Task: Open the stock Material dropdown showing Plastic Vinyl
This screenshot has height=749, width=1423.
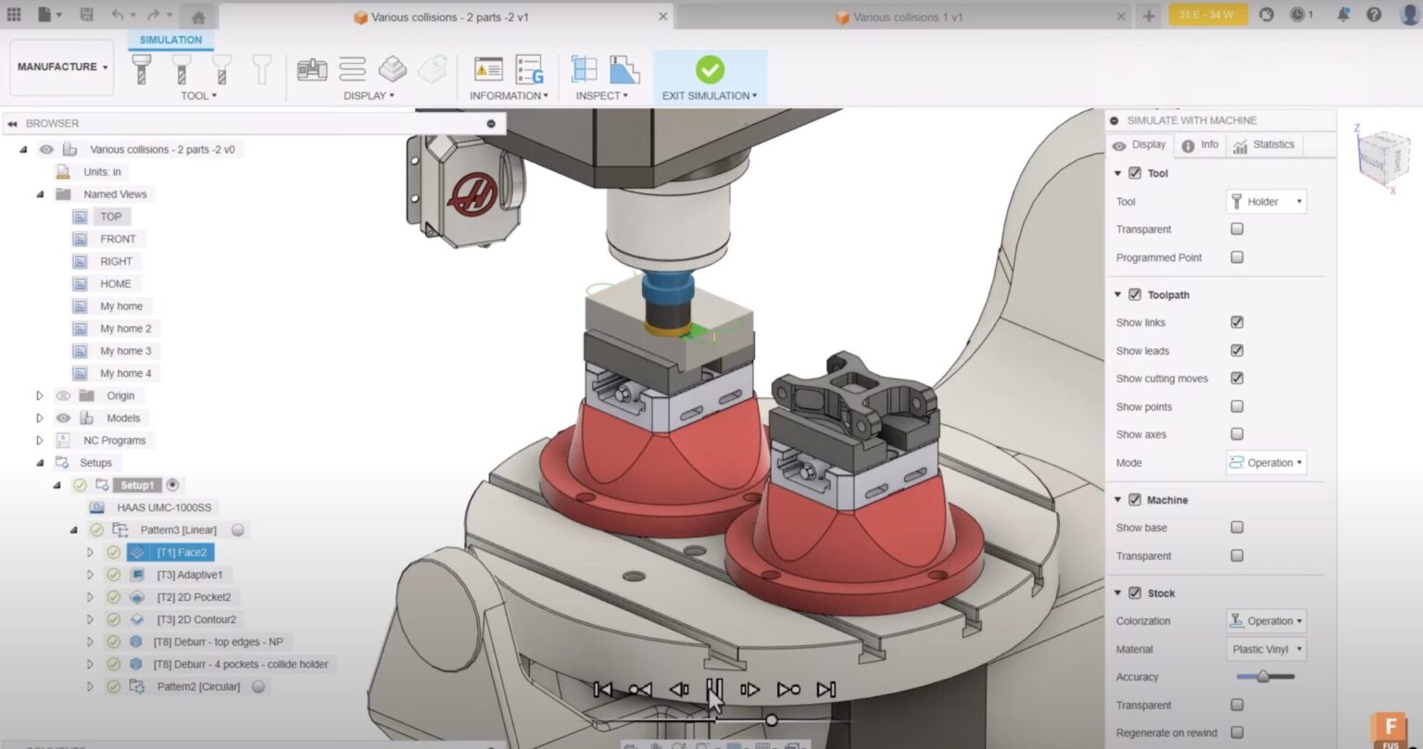Action: click(x=1266, y=649)
